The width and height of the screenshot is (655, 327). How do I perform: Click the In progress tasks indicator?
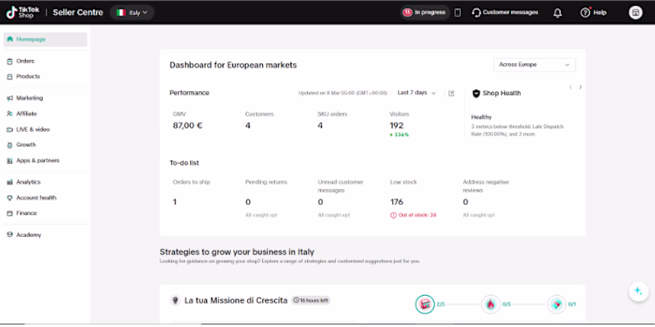pos(424,12)
